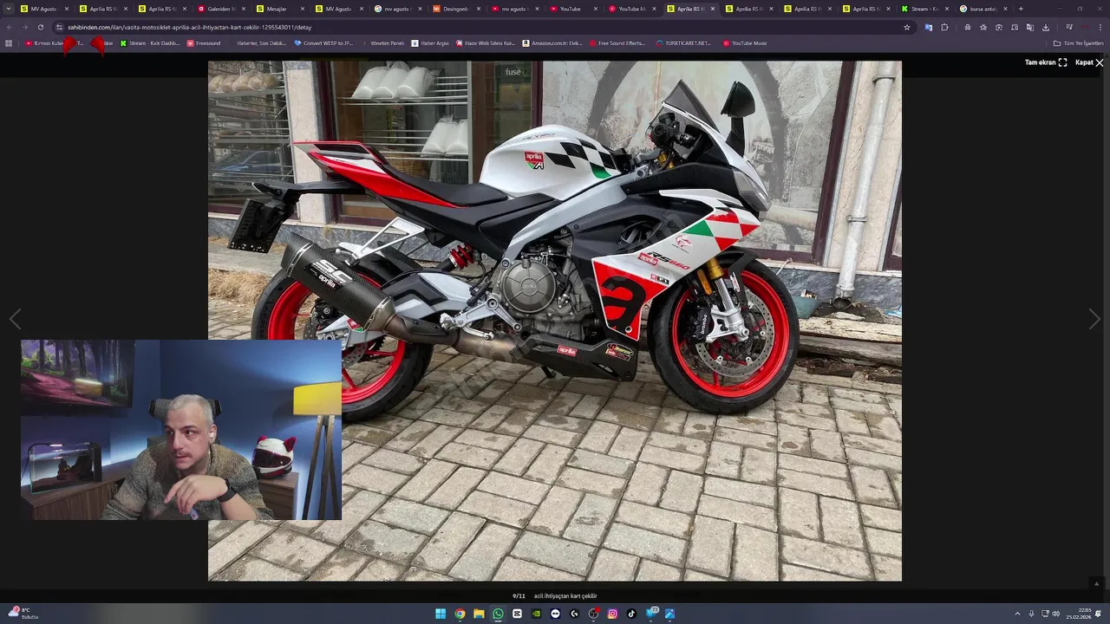Open the Yönetim Paneli bookmark
This screenshot has height=624, width=1110.
click(x=382, y=42)
